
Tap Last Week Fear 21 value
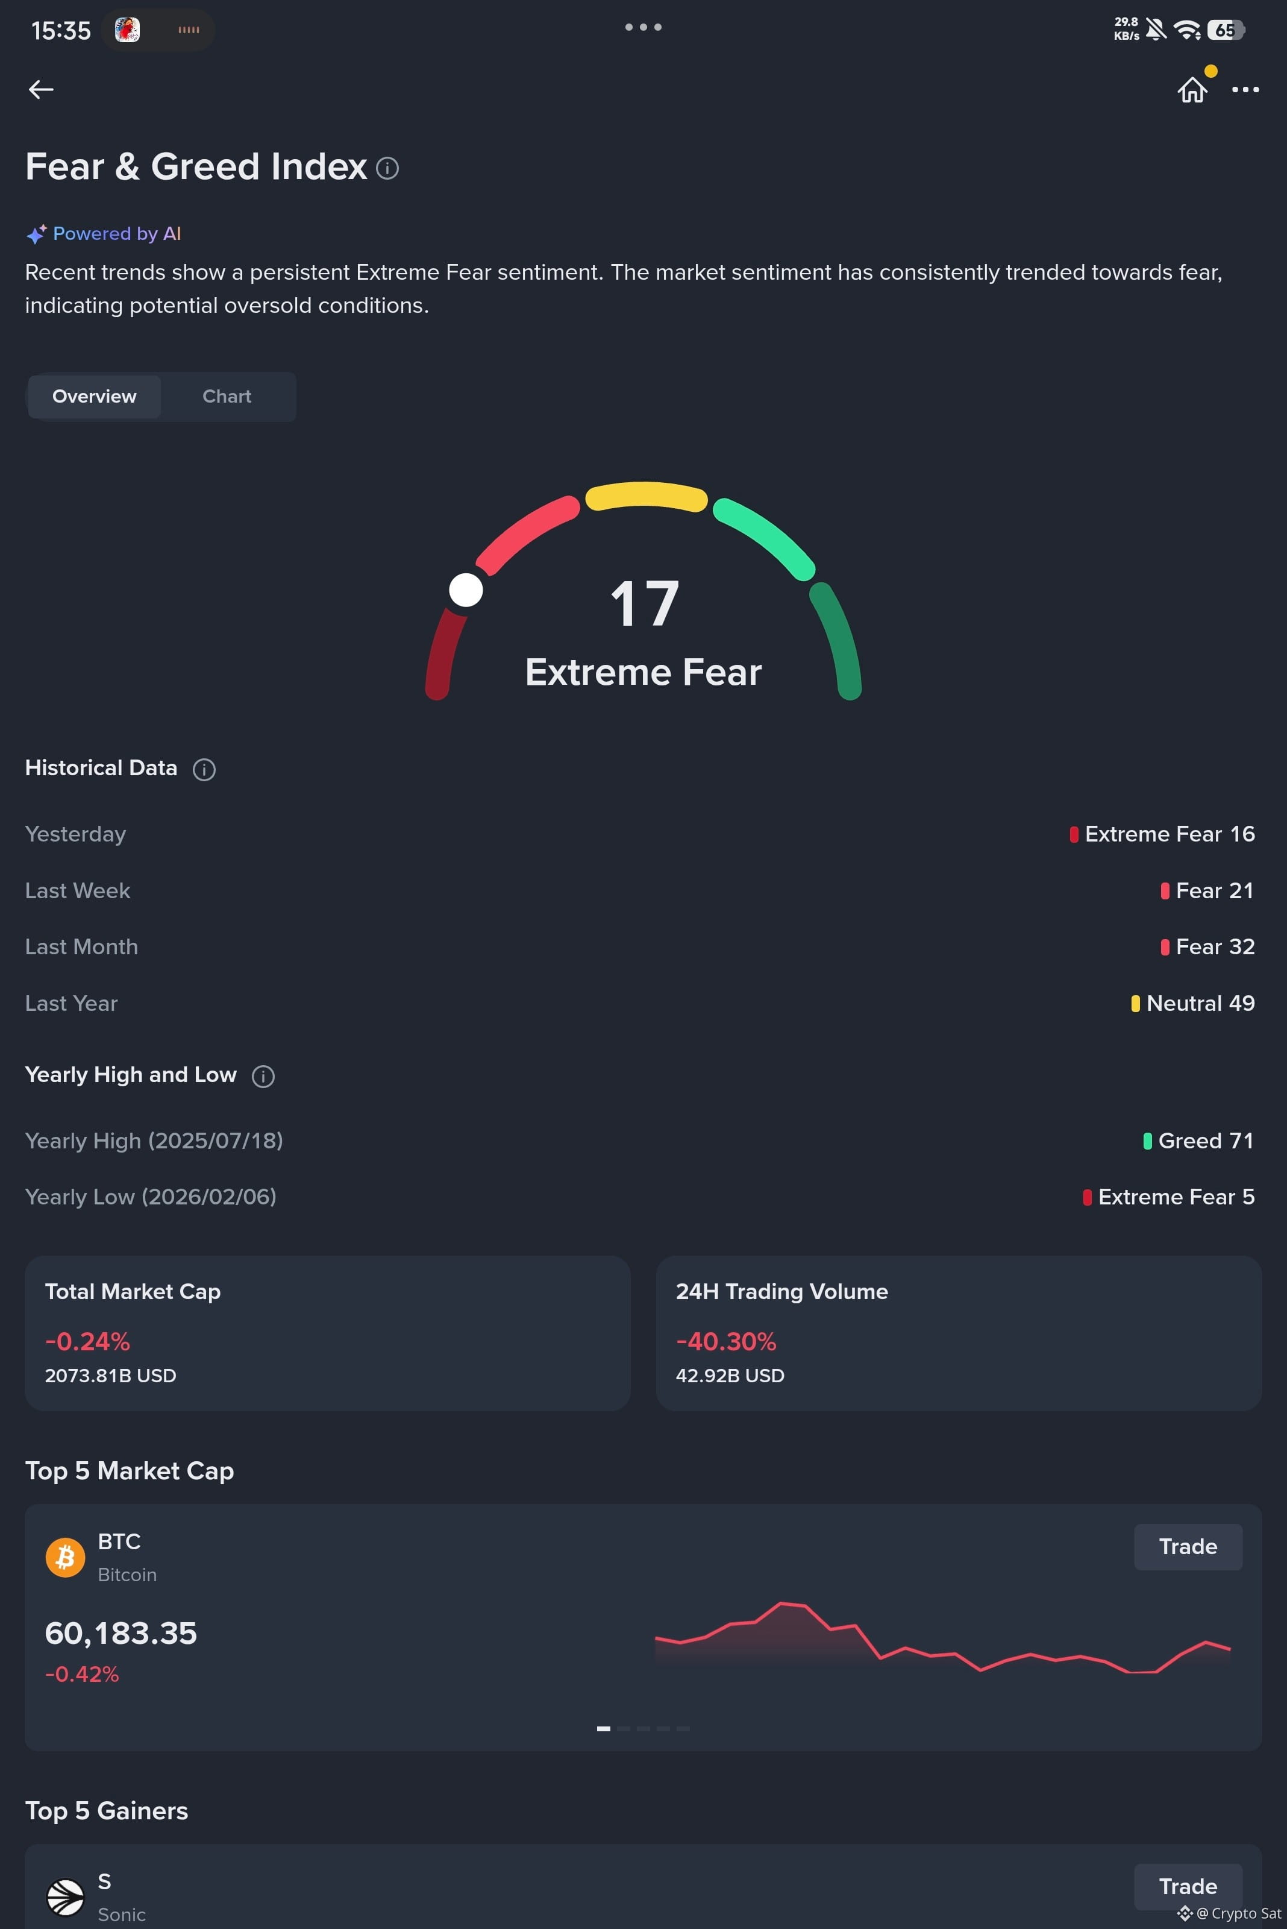(x=1207, y=891)
